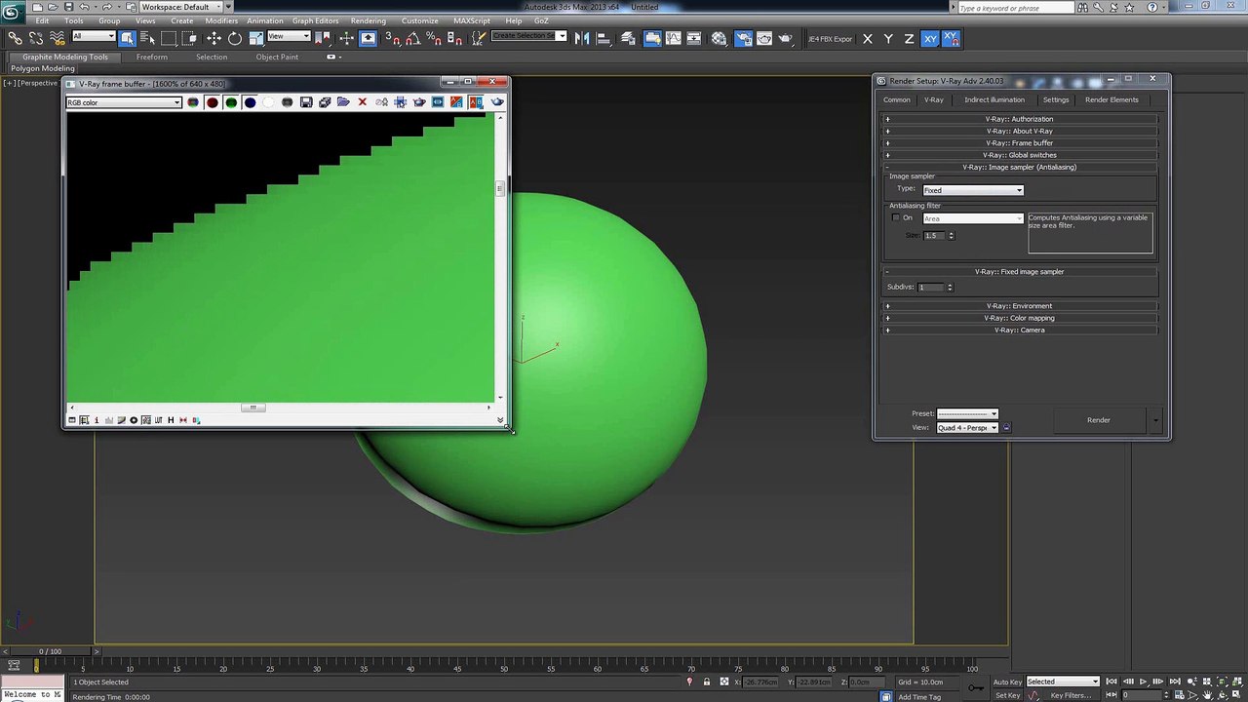The height and width of the screenshot is (702, 1248).
Task: Click frame buffer horizontal scrollbar thumb
Action: [x=253, y=408]
